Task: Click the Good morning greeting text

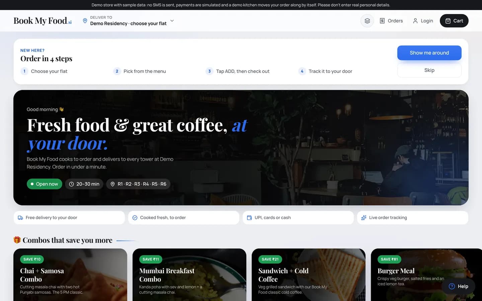Action: click(45, 109)
